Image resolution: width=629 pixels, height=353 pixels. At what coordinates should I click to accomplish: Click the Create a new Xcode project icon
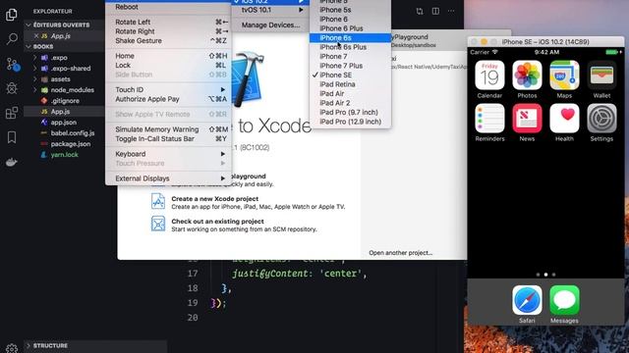[157, 201]
